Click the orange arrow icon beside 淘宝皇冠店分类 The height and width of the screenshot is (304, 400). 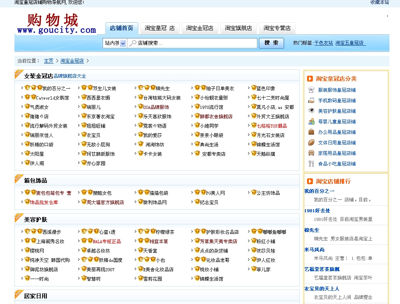click(310, 79)
